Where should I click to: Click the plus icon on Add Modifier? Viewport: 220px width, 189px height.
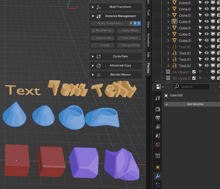[x=167, y=104]
